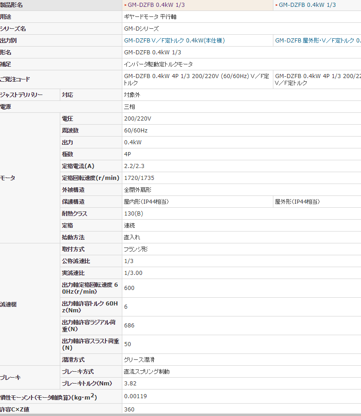Screen dimensions: 361x416
Task: Open GM-DZFB V/F定トルク 0.4kW(本仕様) link
Action: click(x=174, y=41)
